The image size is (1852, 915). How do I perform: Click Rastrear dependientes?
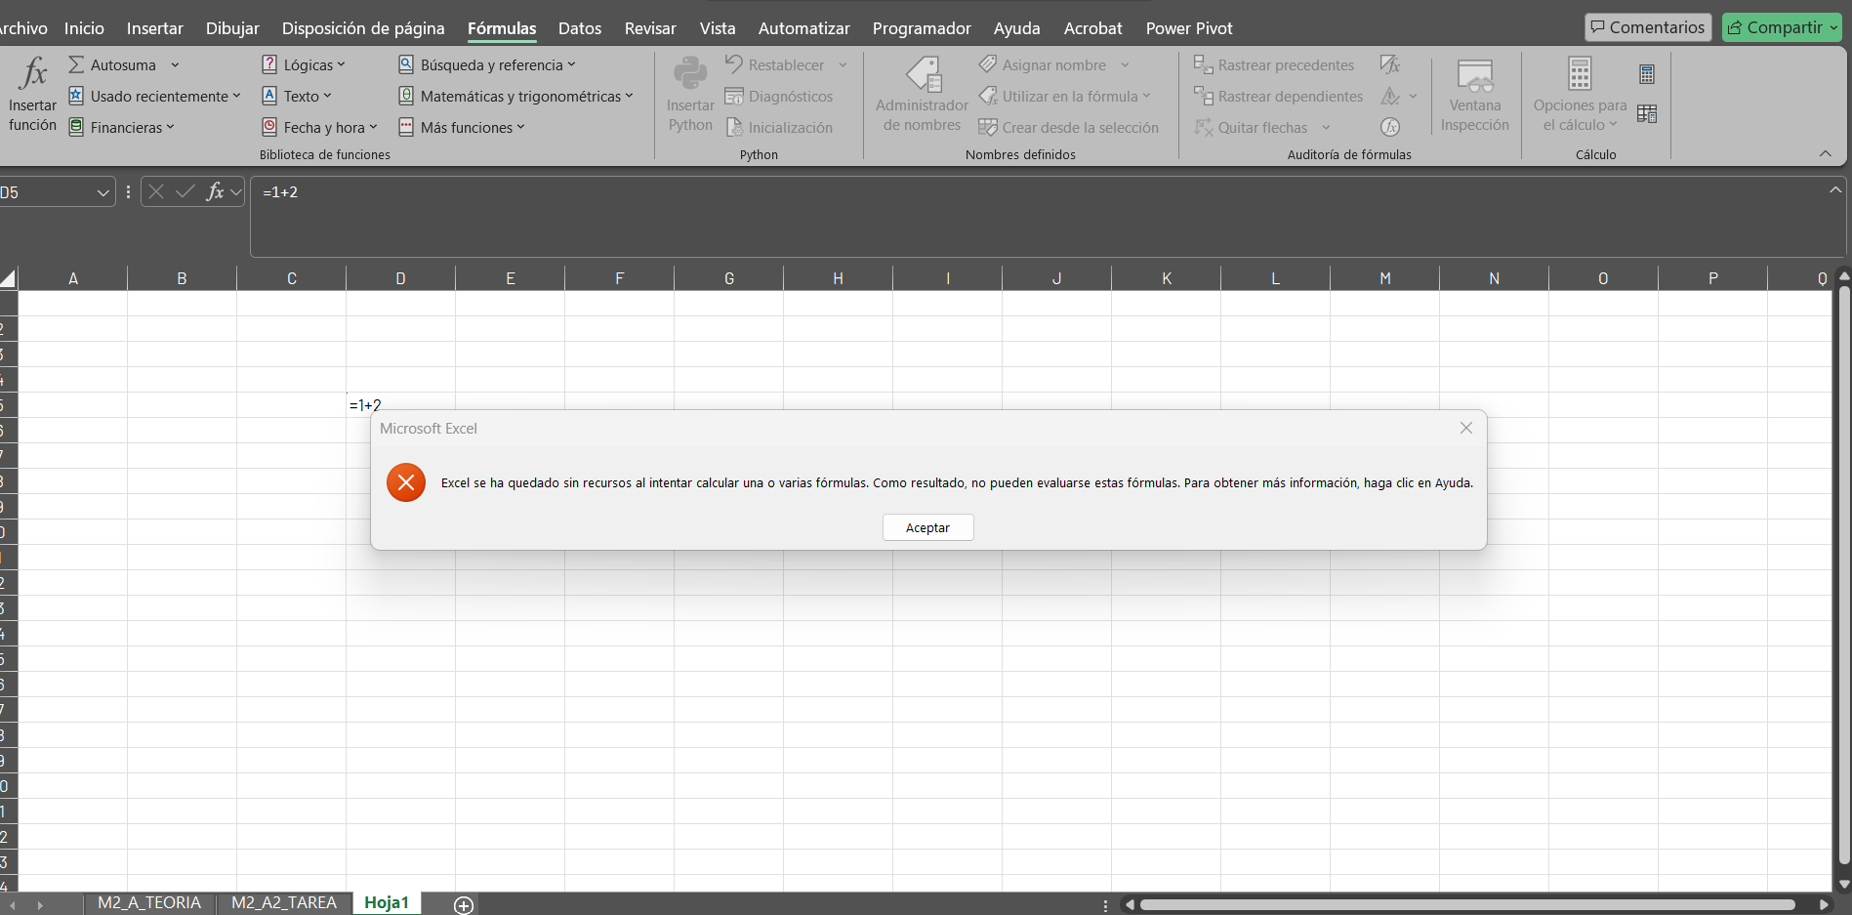coord(1278,96)
